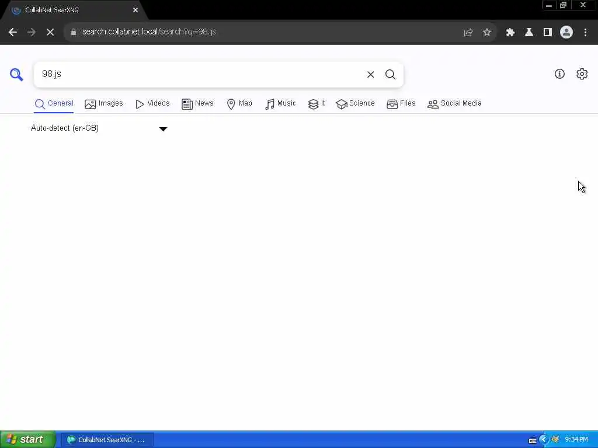Click the keyboard tray icon
This screenshot has width=598, height=448.
coord(533,440)
